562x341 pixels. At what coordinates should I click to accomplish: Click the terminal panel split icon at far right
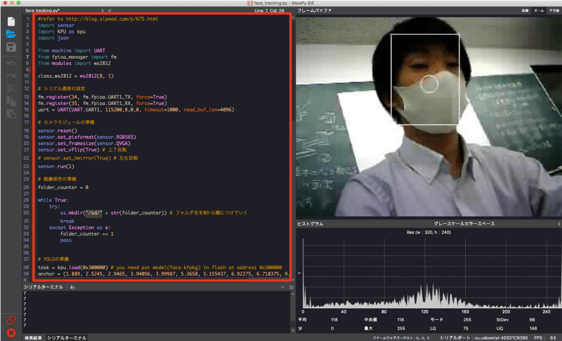click(291, 287)
